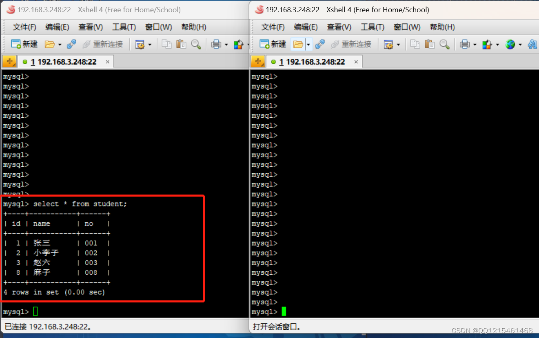Open 窗口(W) menu in left Xshell window
Screen dimensions: 539x338
(x=158, y=27)
